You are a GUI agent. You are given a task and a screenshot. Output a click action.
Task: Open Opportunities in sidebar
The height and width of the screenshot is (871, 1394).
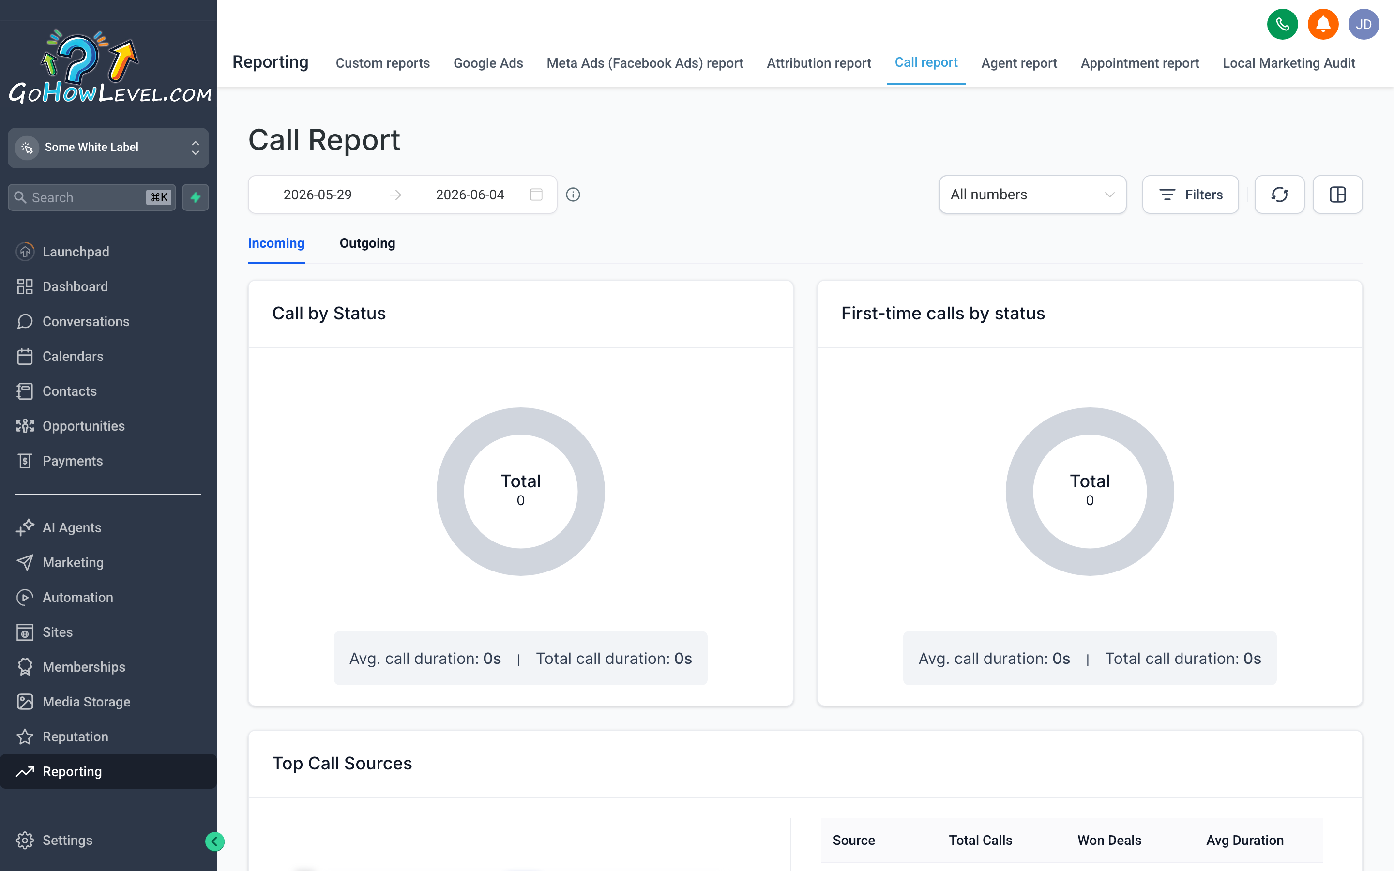pos(108,426)
